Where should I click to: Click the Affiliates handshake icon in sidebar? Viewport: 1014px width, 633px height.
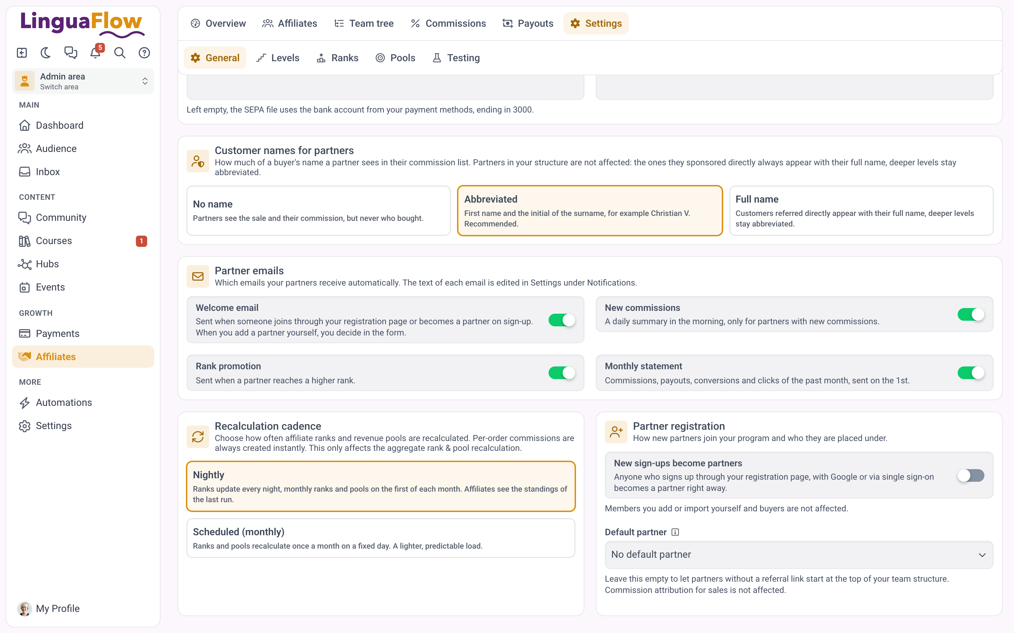pos(25,357)
